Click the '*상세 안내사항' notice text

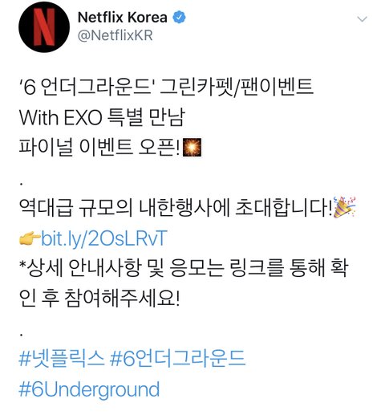click(x=79, y=268)
